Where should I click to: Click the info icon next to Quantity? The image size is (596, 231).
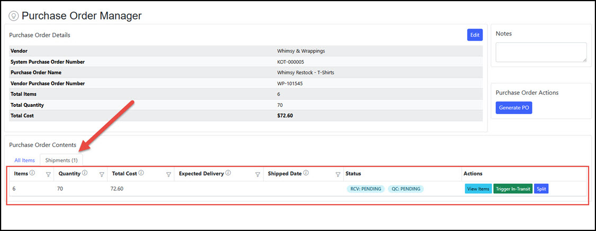84,173
